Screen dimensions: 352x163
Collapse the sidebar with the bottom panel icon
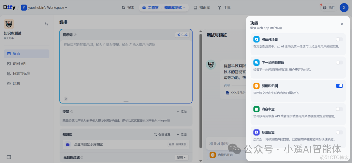coord(9,157)
